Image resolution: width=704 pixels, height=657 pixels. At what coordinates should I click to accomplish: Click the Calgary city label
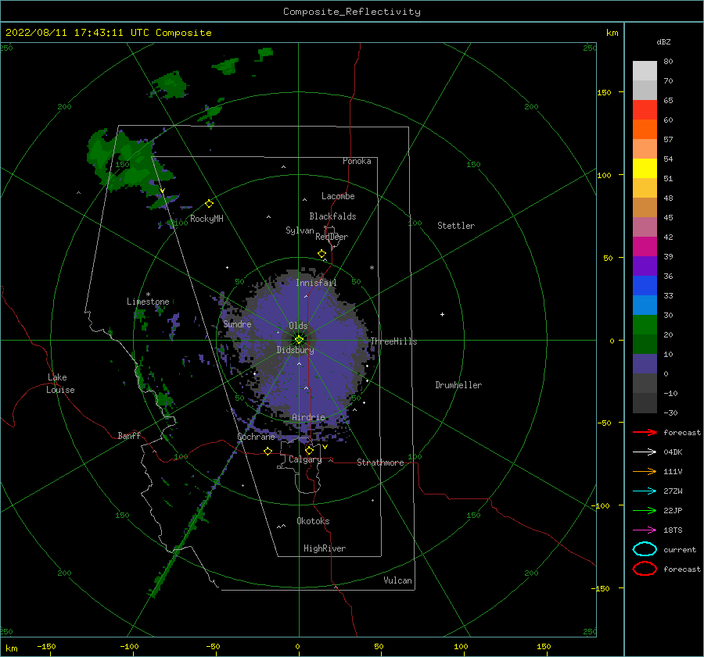[x=305, y=459]
